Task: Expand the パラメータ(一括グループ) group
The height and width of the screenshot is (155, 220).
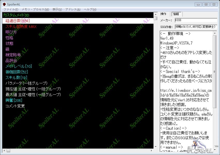Action: click(x=26, y=83)
